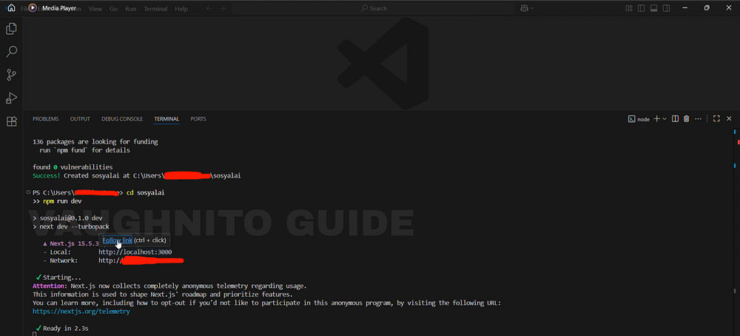
Task: Click the command center Search box
Action: pos(373,8)
